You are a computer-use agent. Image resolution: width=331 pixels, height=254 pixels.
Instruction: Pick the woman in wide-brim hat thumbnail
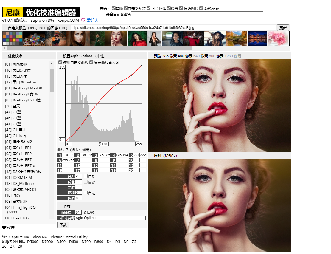coord(215,38)
